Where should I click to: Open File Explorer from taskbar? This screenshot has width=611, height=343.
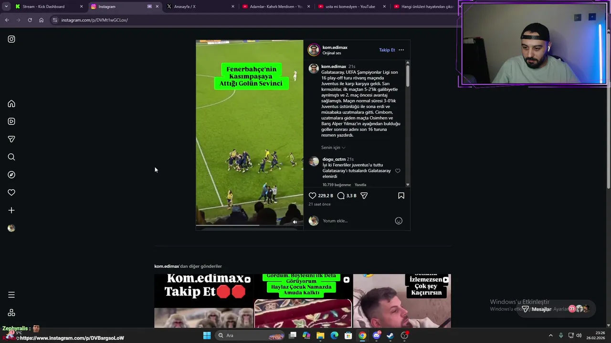320,335
